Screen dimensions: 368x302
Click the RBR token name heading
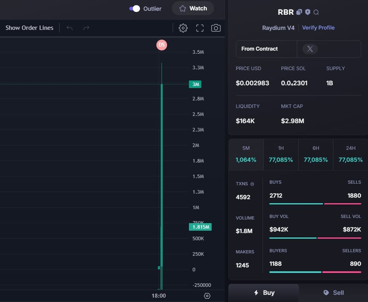[286, 12]
